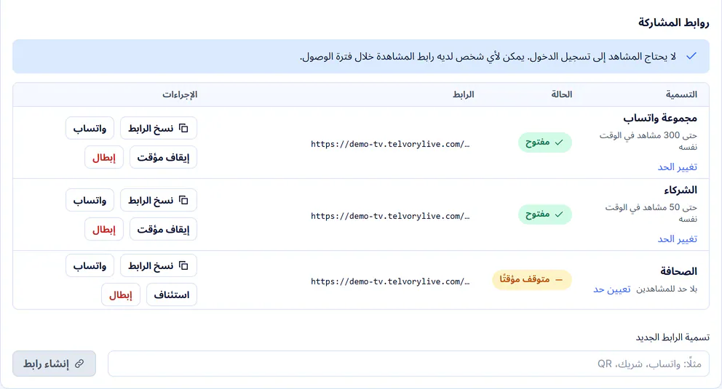Pause مجموعة واتساب link with إيقاف مؤقت
Image resolution: width=722 pixels, height=389 pixels.
[163, 157]
